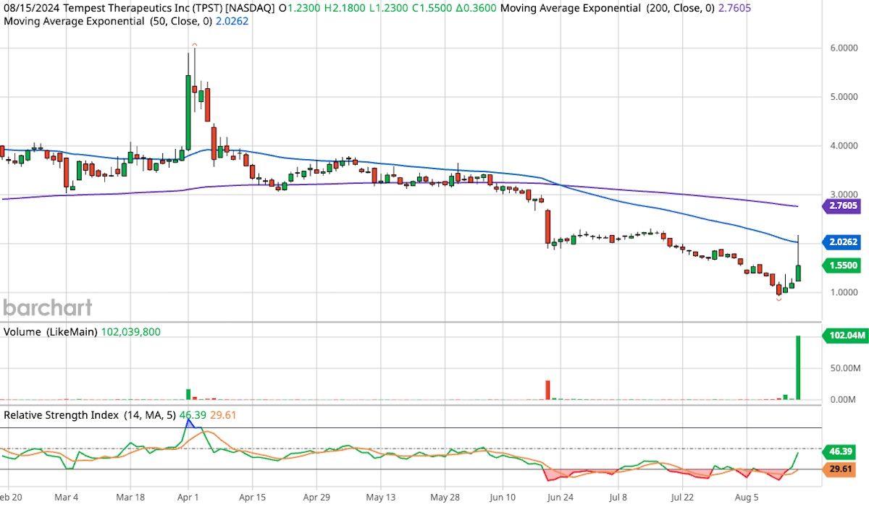
Task: Click the Barchart watermark logo
Action: click(x=46, y=307)
